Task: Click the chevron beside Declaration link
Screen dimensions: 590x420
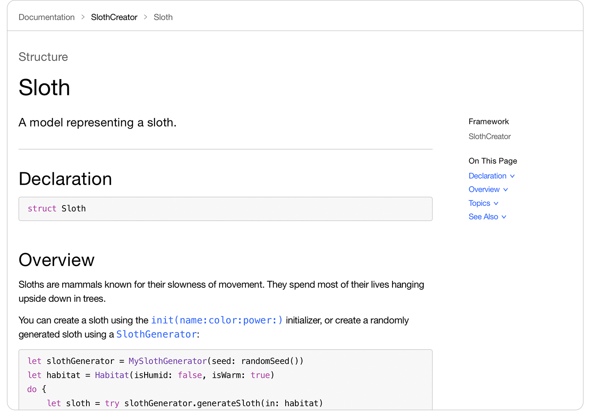Action: [512, 176]
